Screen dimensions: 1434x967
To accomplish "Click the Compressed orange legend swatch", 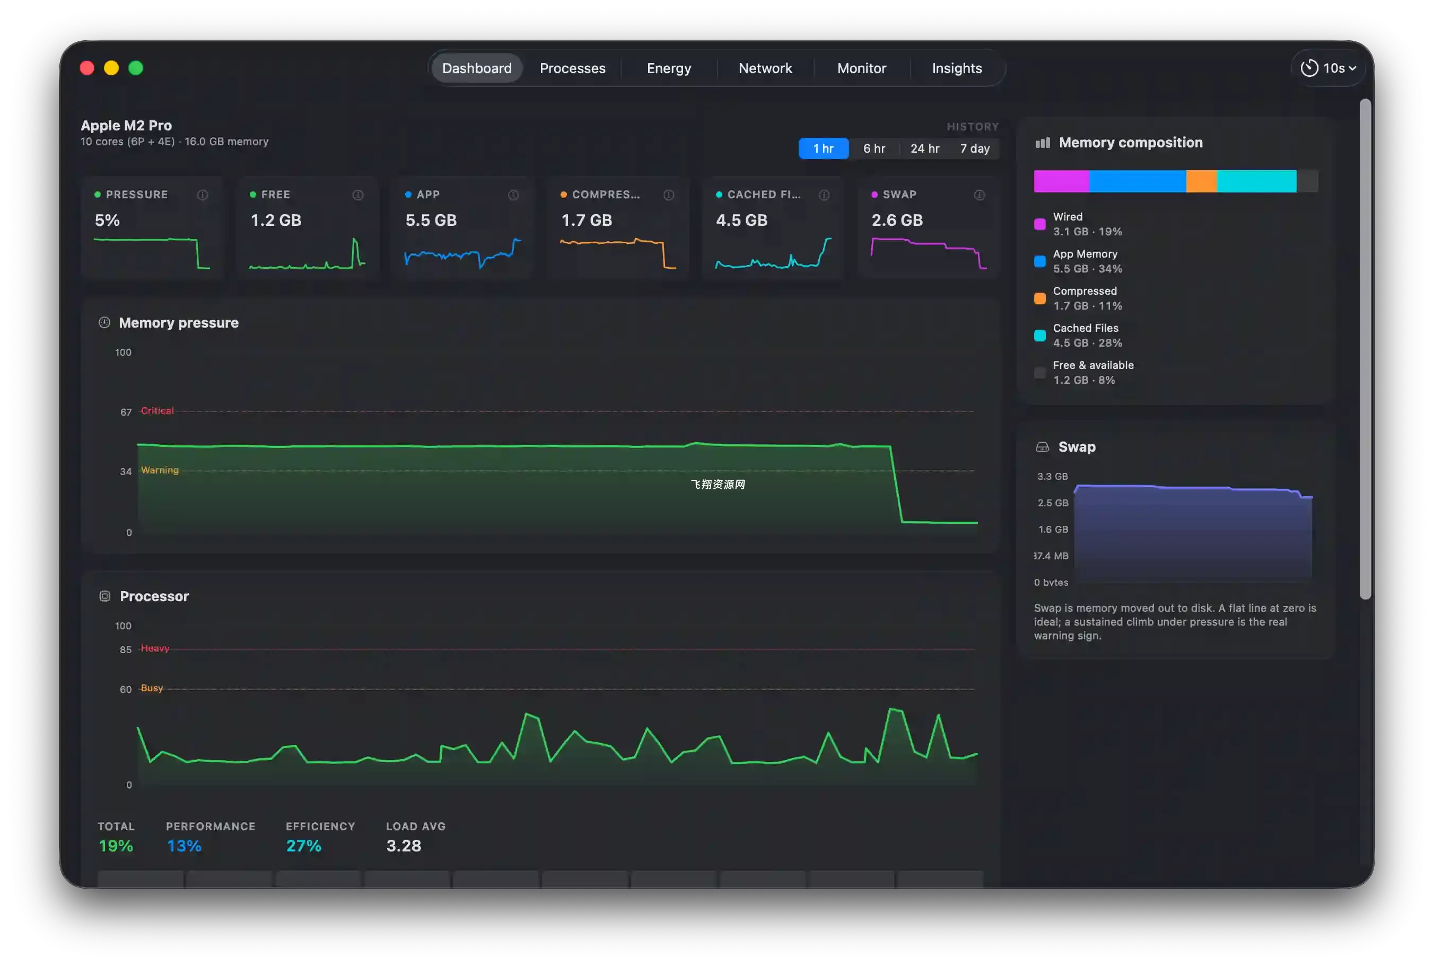I will coord(1040,298).
